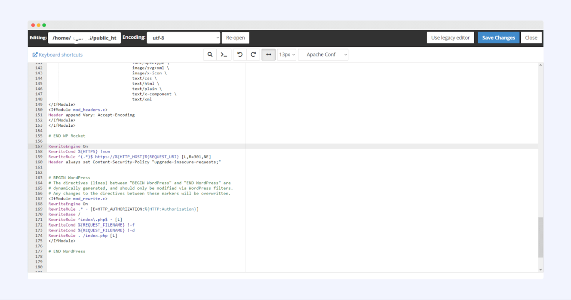The height and width of the screenshot is (300, 571).
Task: Toggle line wrap with double-arrow button
Action: coord(268,55)
